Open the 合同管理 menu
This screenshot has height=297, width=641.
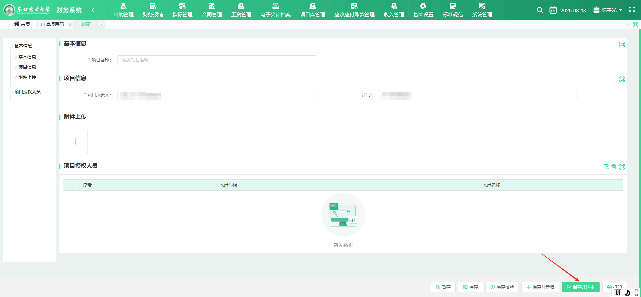point(212,10)
